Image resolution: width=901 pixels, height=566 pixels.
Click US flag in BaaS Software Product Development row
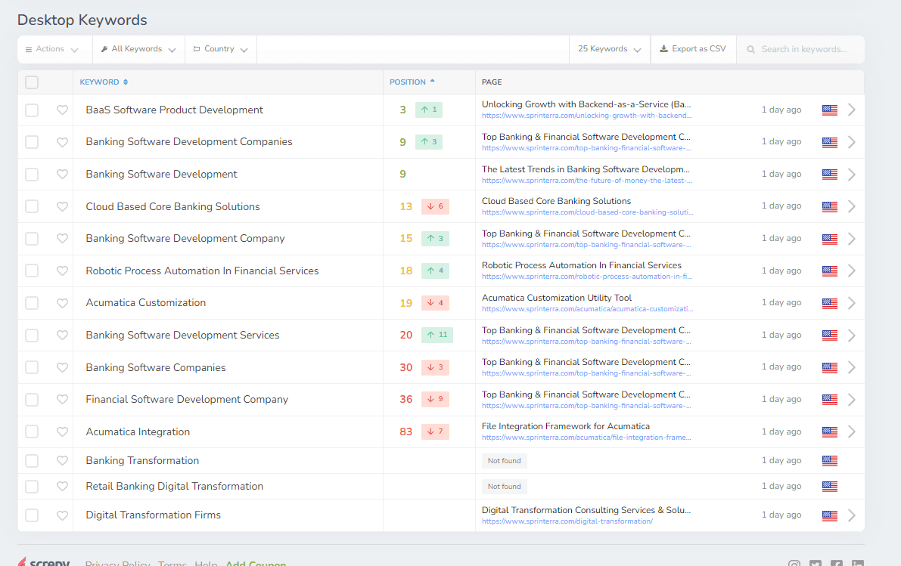829,110
